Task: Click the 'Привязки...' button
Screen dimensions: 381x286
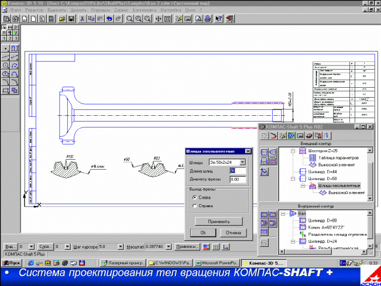Action: click(187, 247)
